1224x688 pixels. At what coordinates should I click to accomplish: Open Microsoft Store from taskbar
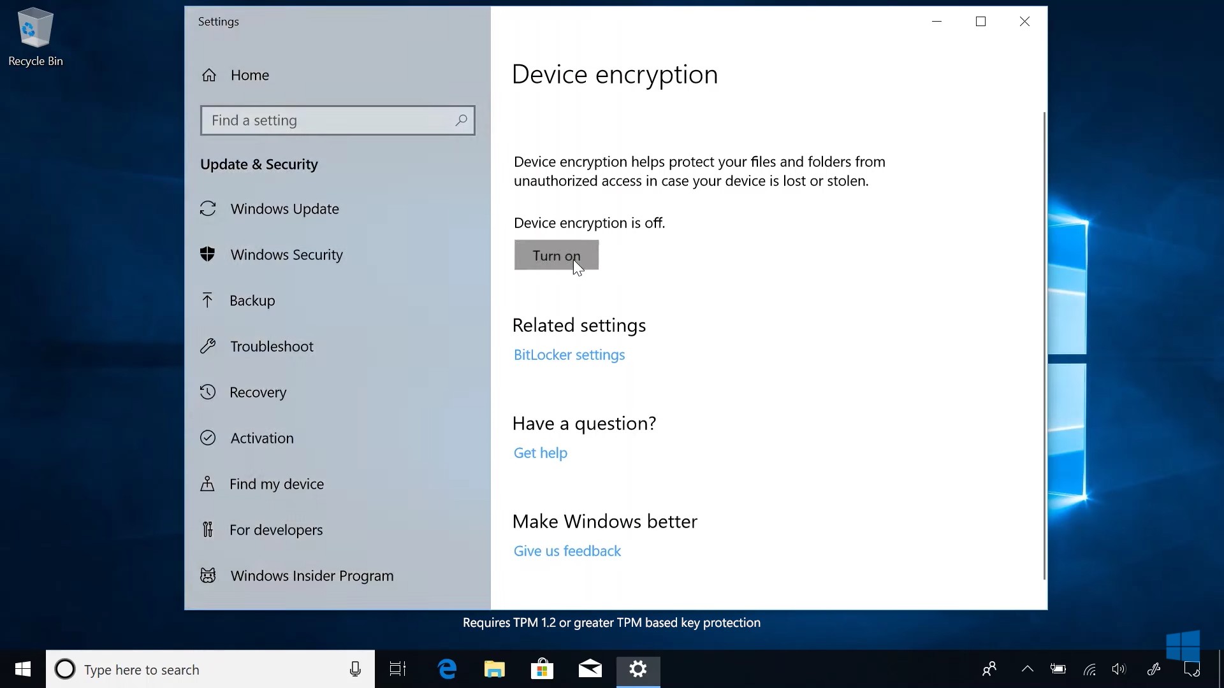coord(542,670)
